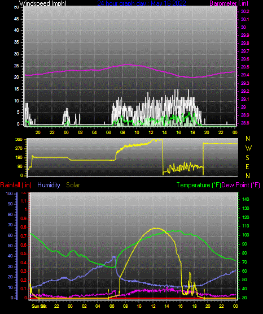263x314 pixels.
Task: Click the 'Sun' day label on bottom axis
Action: (x=35, y=306)
